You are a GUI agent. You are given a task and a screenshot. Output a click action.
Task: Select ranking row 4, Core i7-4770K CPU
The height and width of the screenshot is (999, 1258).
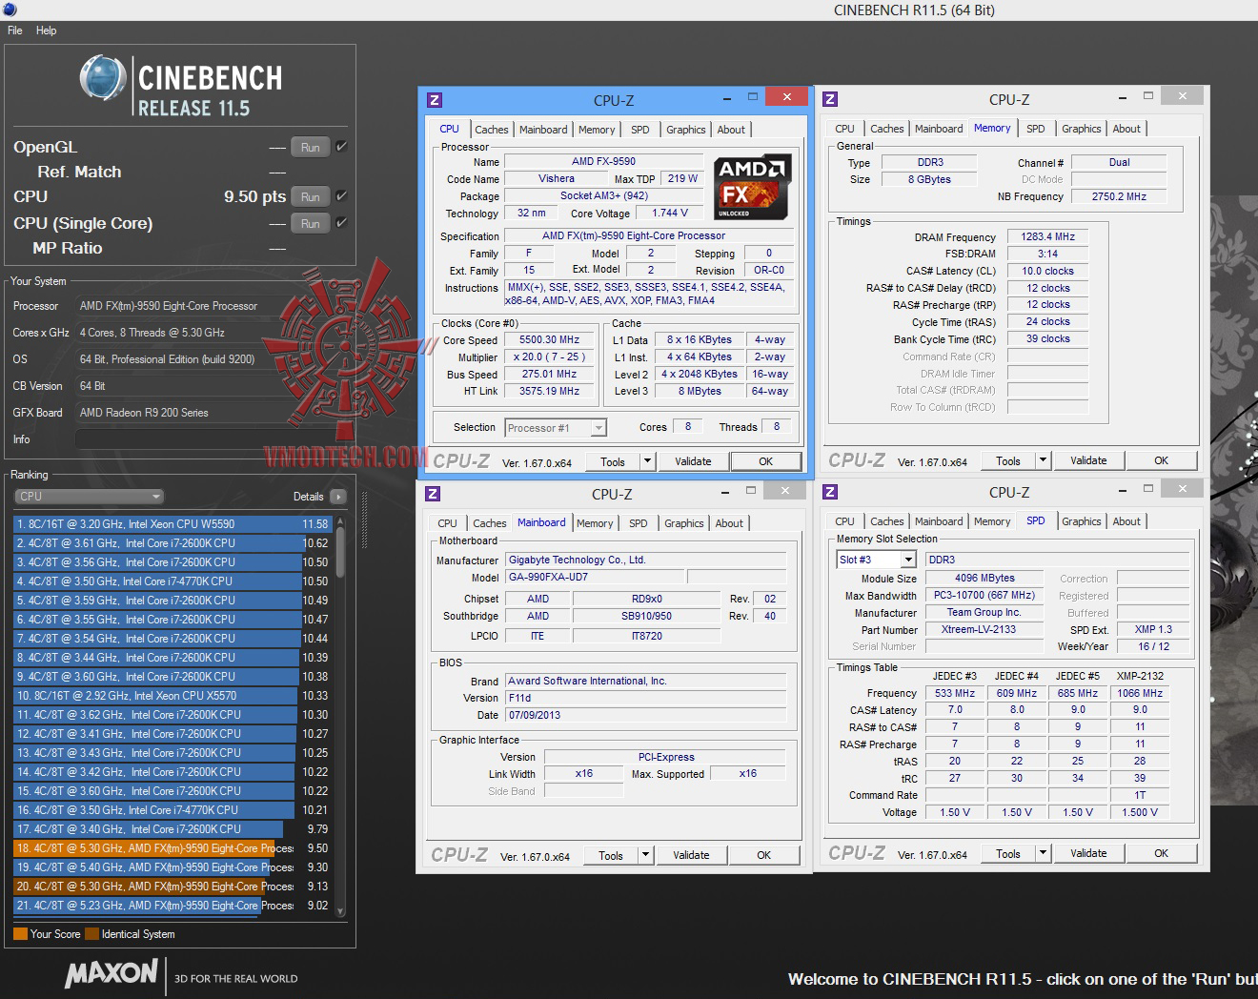(x=172, y=581)
